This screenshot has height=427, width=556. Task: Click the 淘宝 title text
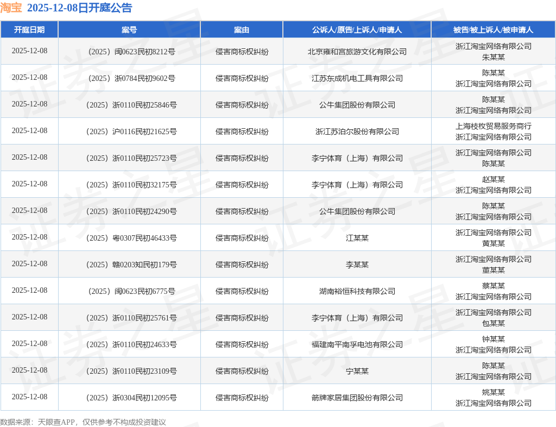click(11, 8)
